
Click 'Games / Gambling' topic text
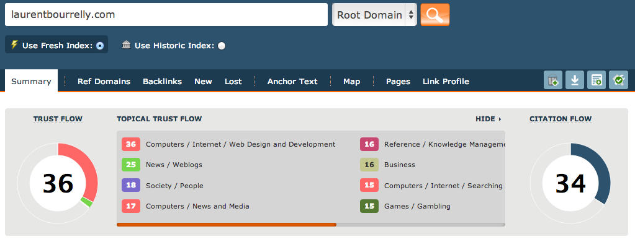pos(417,206)
